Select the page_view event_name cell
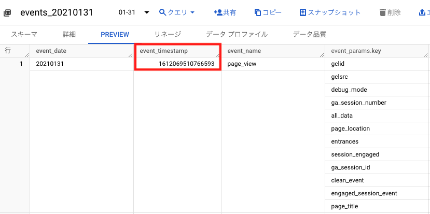430x214 pixels. tap(273, 64)
